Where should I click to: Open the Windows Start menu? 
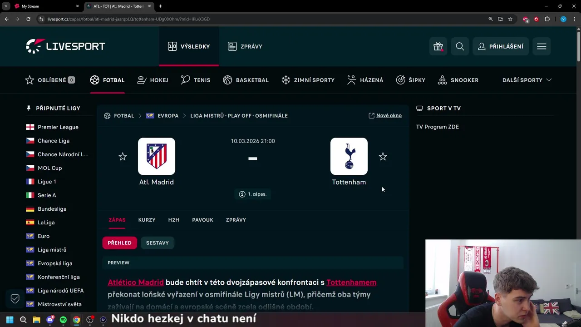(x=10, y=320)
